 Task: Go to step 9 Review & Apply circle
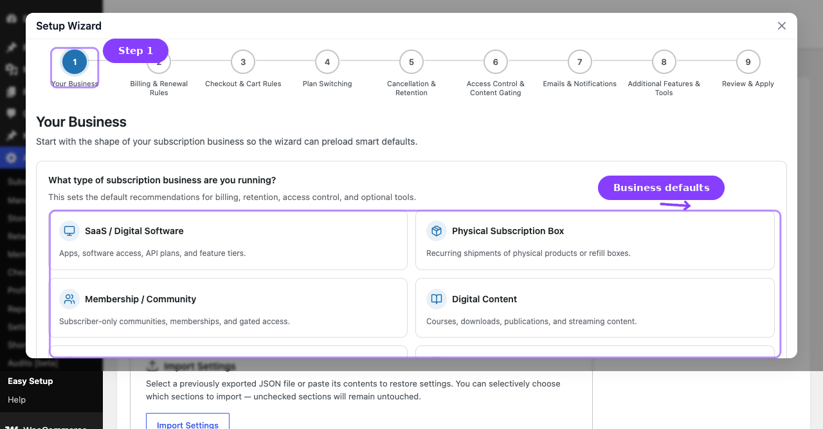tap(748, 62)
